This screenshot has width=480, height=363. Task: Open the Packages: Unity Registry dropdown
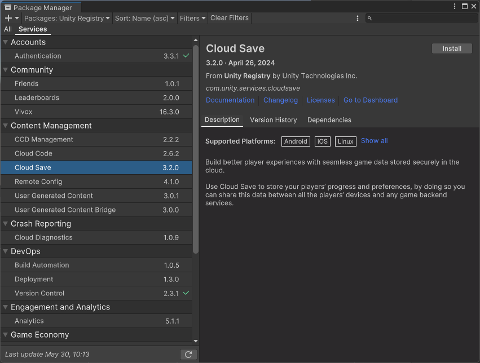click(x=67, y=19)
